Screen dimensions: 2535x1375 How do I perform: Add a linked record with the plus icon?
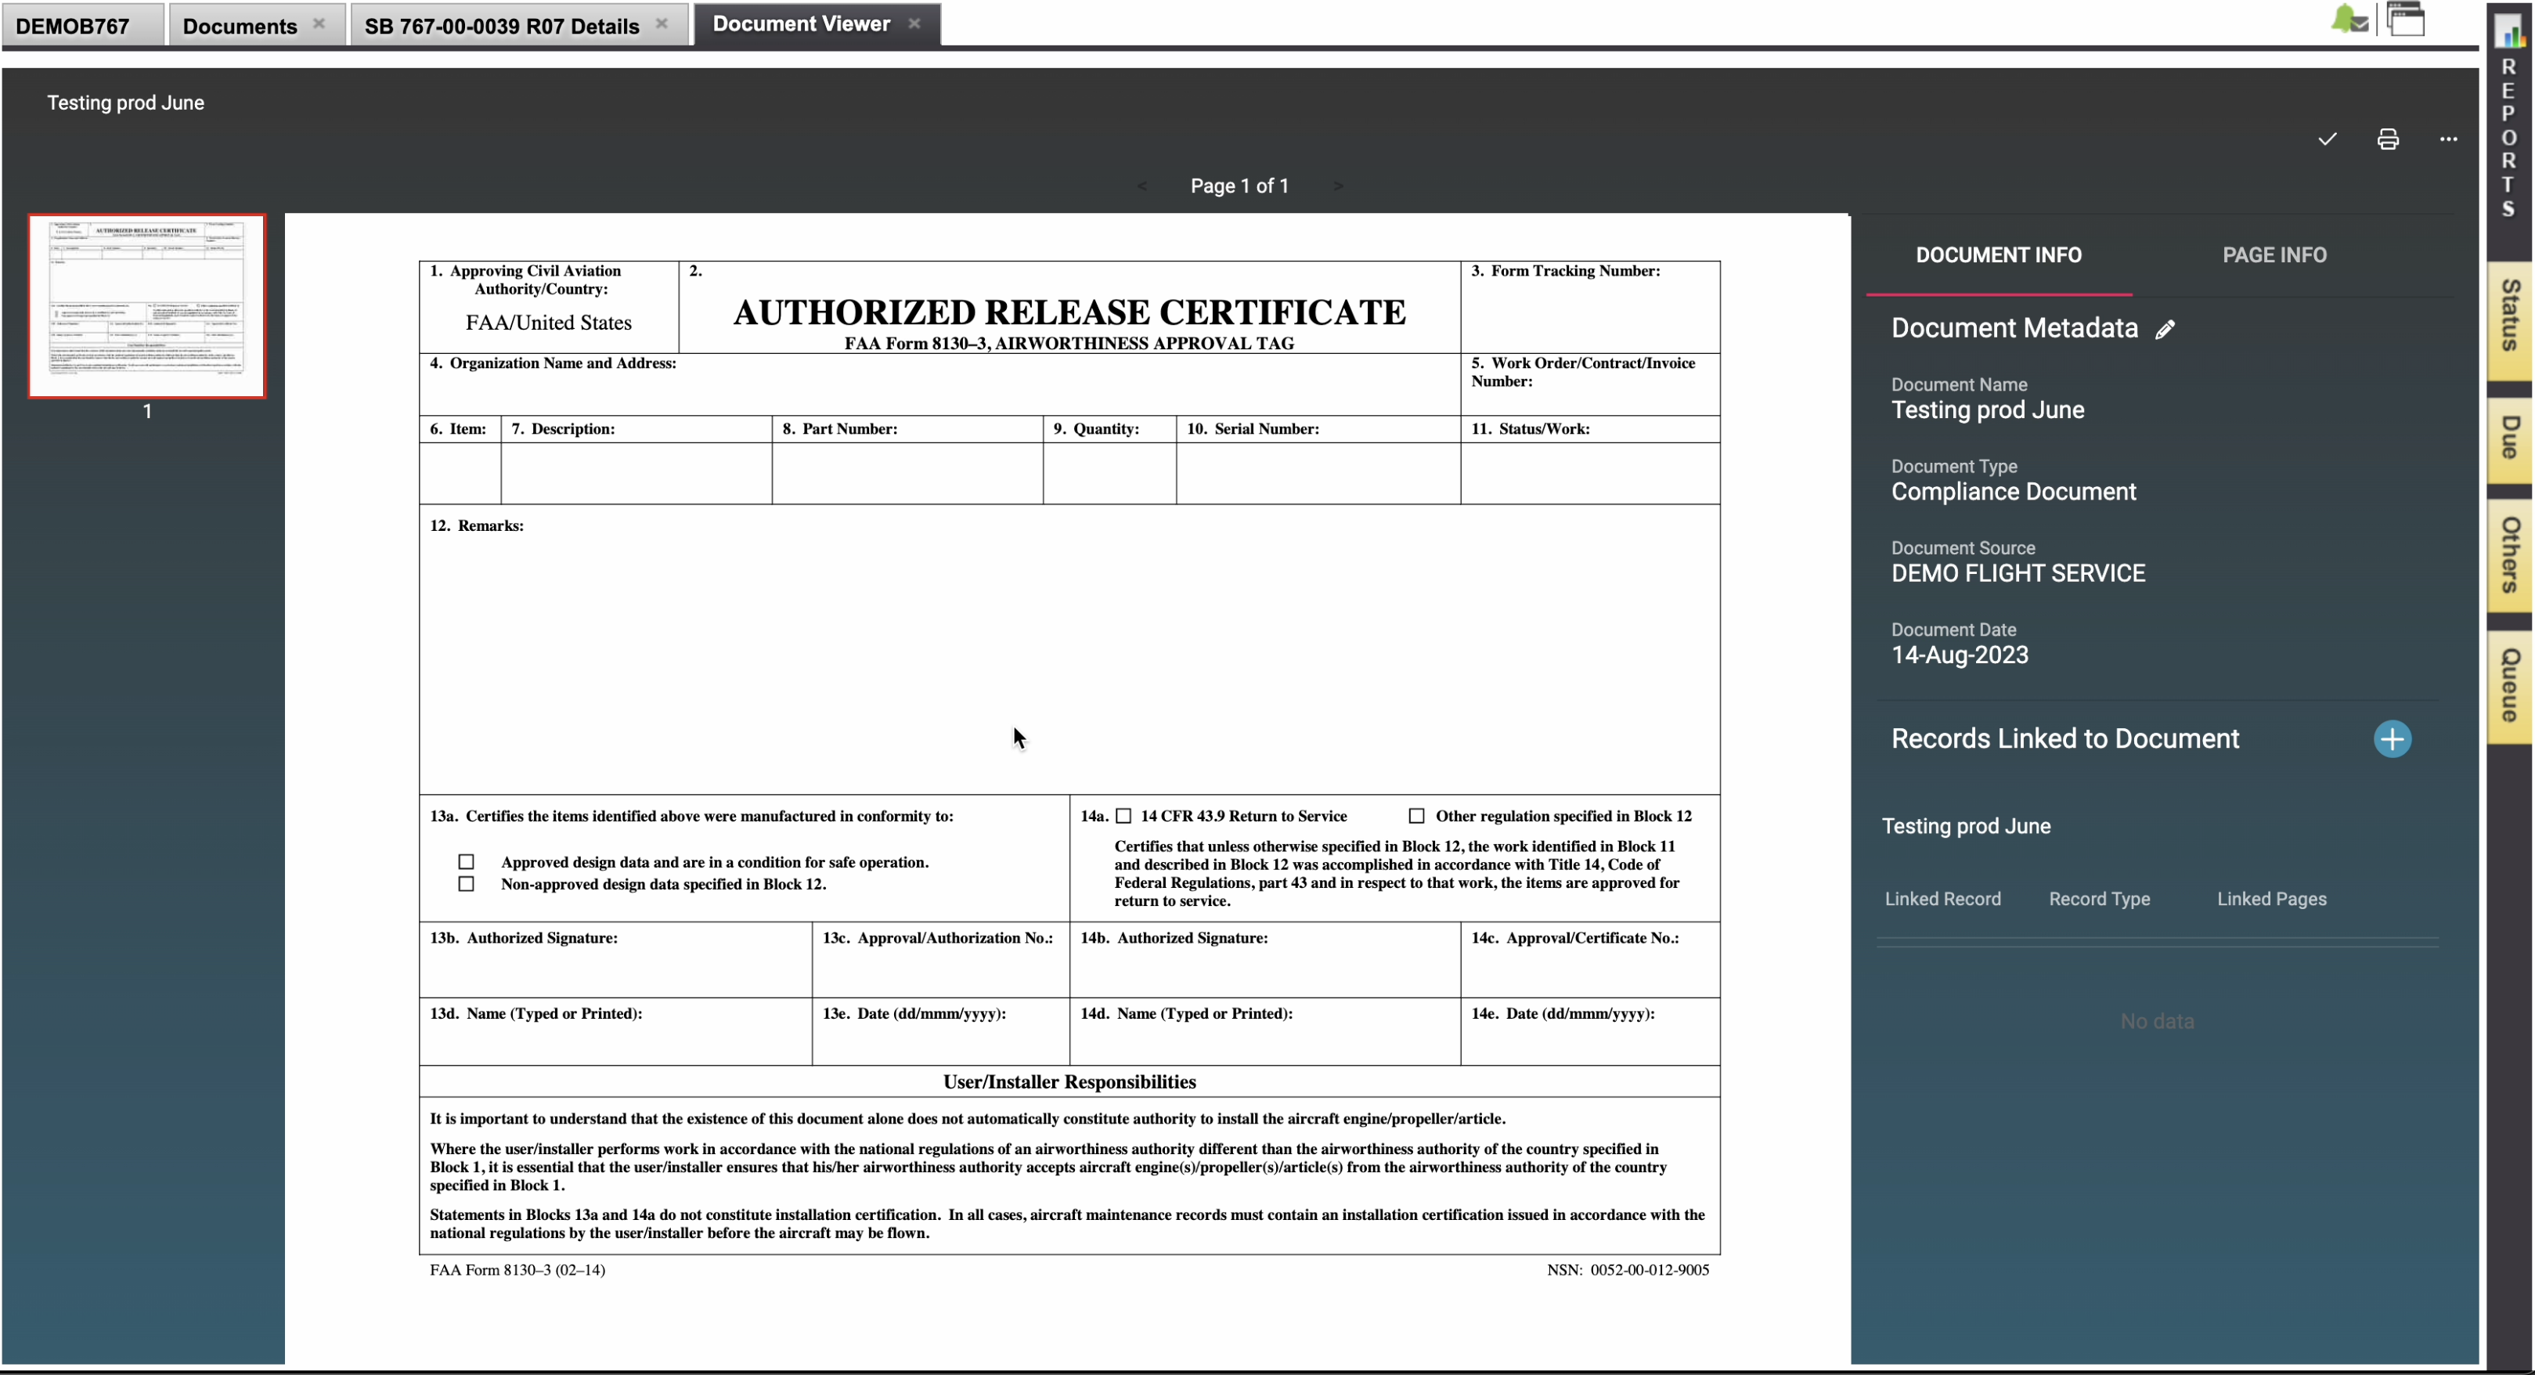[x=2393, y=738]
